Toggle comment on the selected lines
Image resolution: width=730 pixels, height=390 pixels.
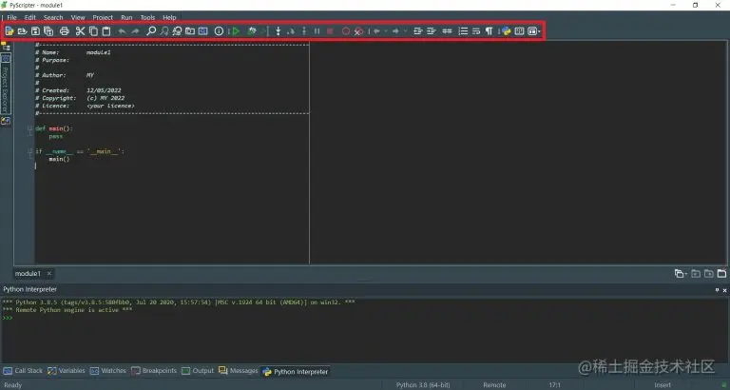pos(447,31)
